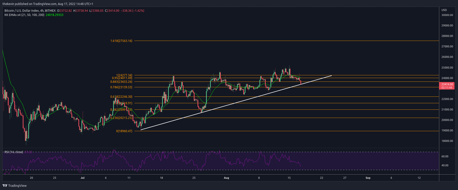The height and width of the screenshot is (190, 458).
Task: Click the 26000.00 price axis label
Action: tap(447, 57)
